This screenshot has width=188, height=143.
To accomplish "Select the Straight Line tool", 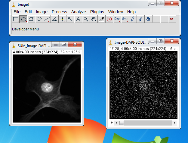I will 47,19.
